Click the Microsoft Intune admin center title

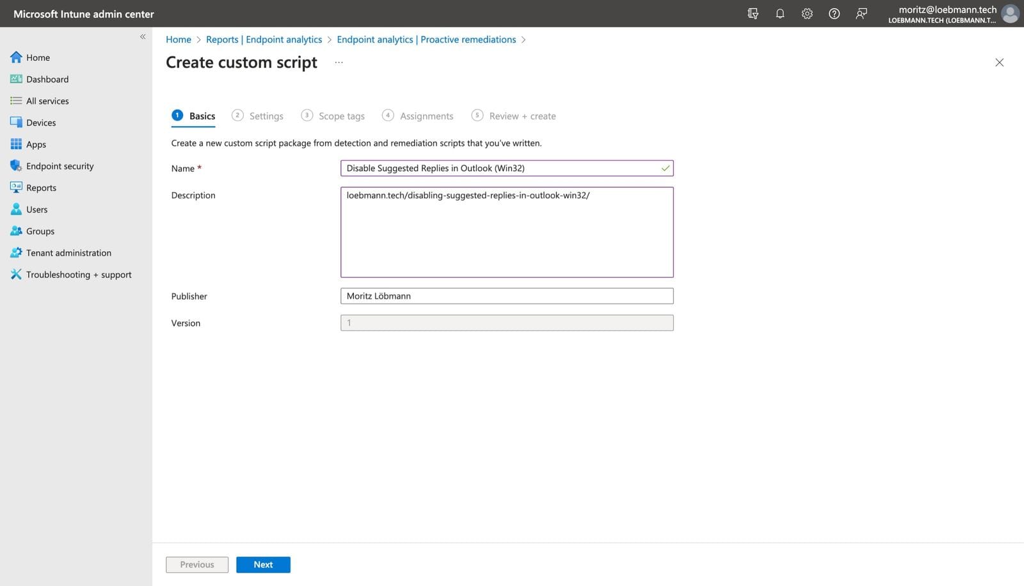coord(84,14)
